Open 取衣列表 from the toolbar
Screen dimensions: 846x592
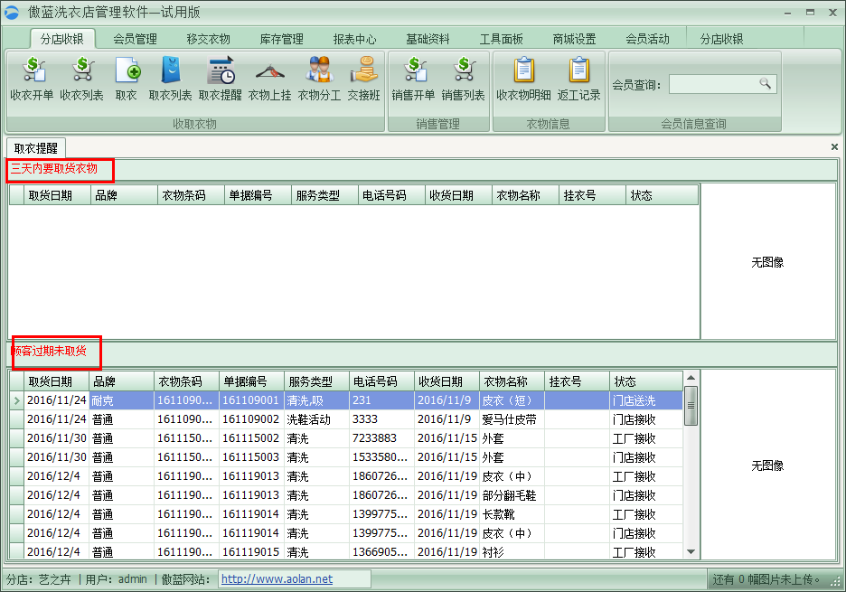170,78
